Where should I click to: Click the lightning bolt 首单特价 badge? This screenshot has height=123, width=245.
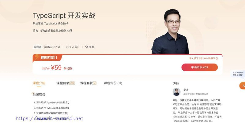[47, 58]
